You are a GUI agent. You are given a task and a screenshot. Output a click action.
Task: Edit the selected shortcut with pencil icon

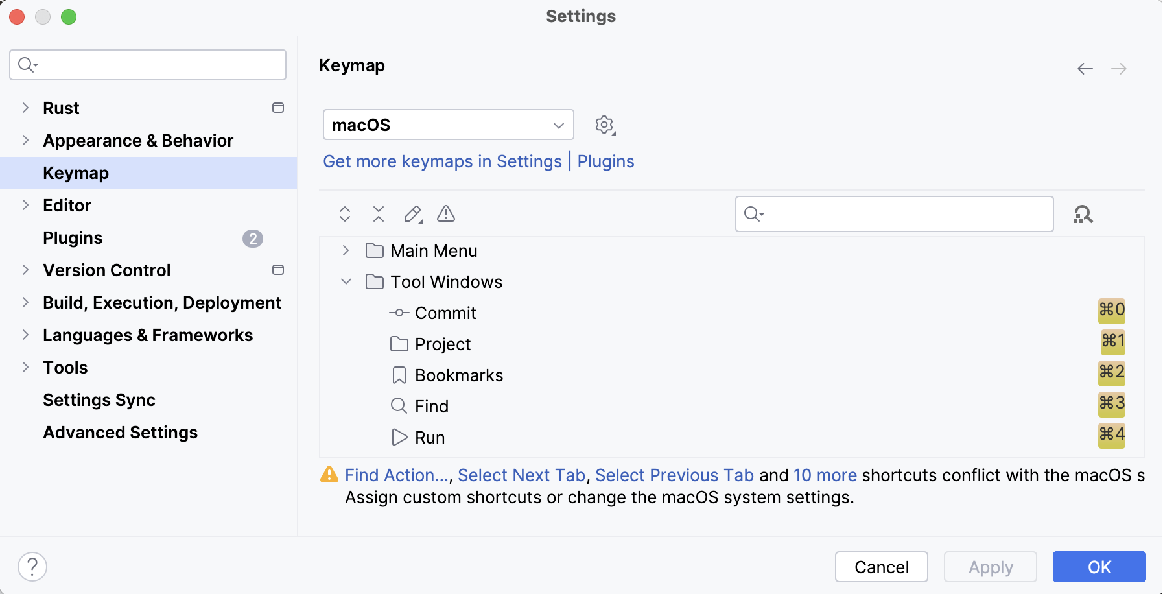pyautogui.click(x=412, y=214)
